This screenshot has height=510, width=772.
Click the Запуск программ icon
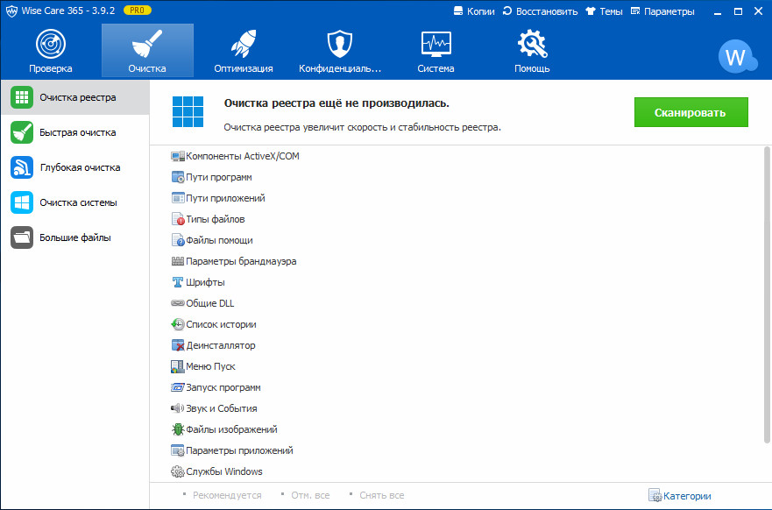[x=177, y=387]
